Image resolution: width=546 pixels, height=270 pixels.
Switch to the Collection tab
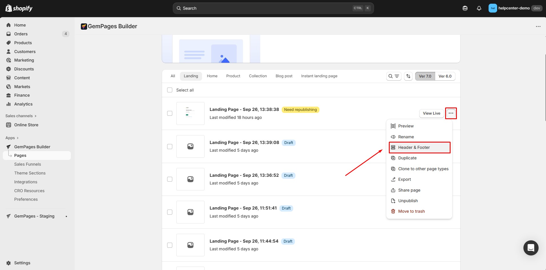point(258,76)
